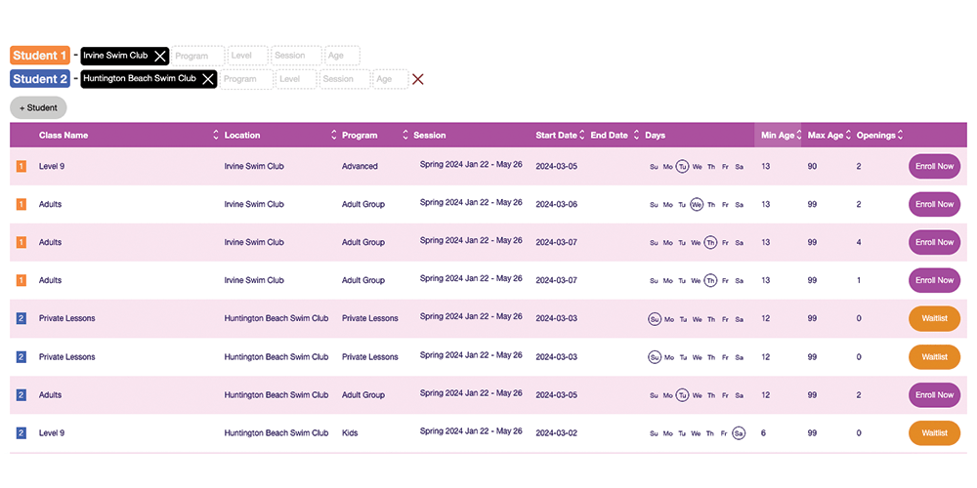Click the Student 2 blue badge

40,79
